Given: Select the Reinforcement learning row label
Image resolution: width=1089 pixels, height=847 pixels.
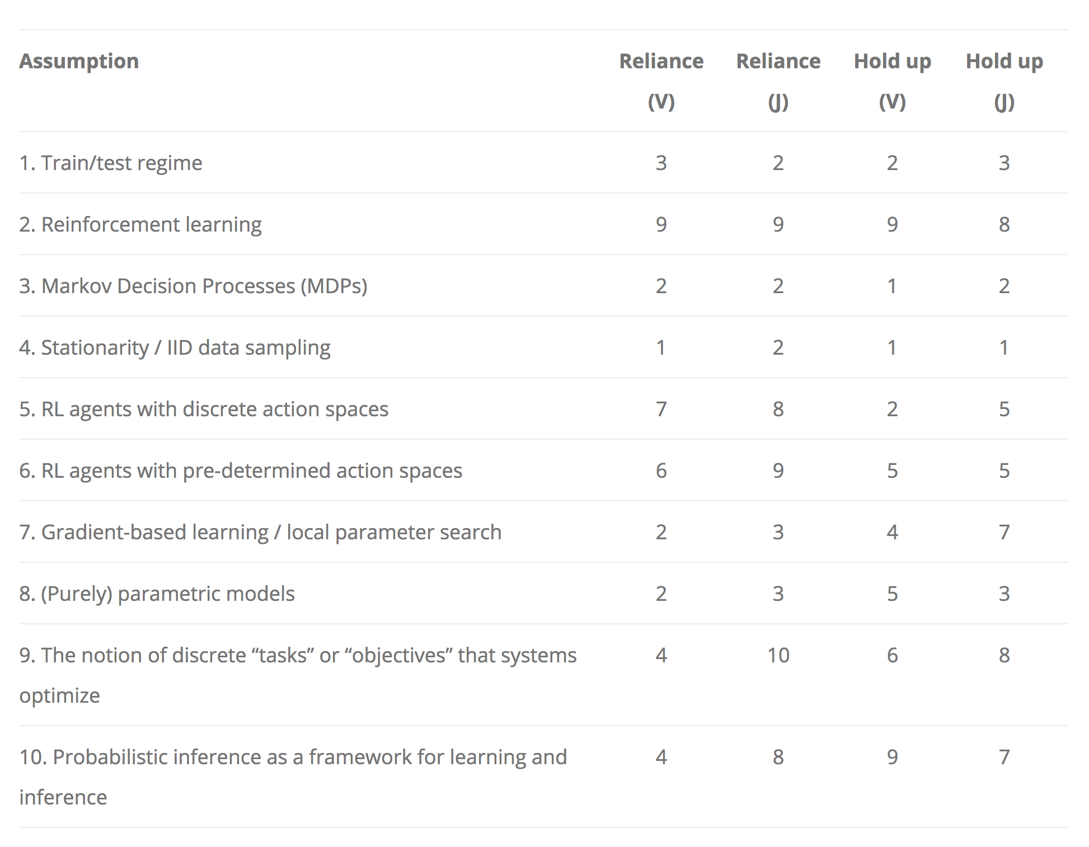Looking at the screenshot, I should [140, 224].
